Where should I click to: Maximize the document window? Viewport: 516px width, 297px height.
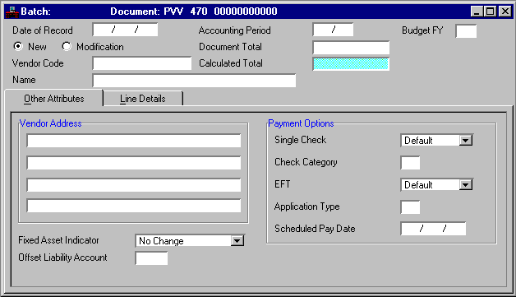click(x=490, y=12)
